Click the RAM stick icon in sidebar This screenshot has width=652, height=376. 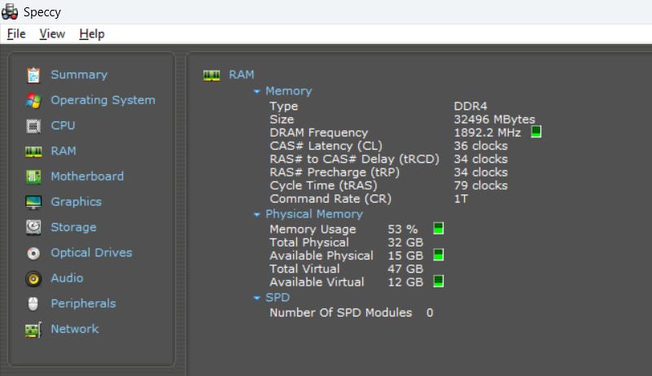click(33, 151)
